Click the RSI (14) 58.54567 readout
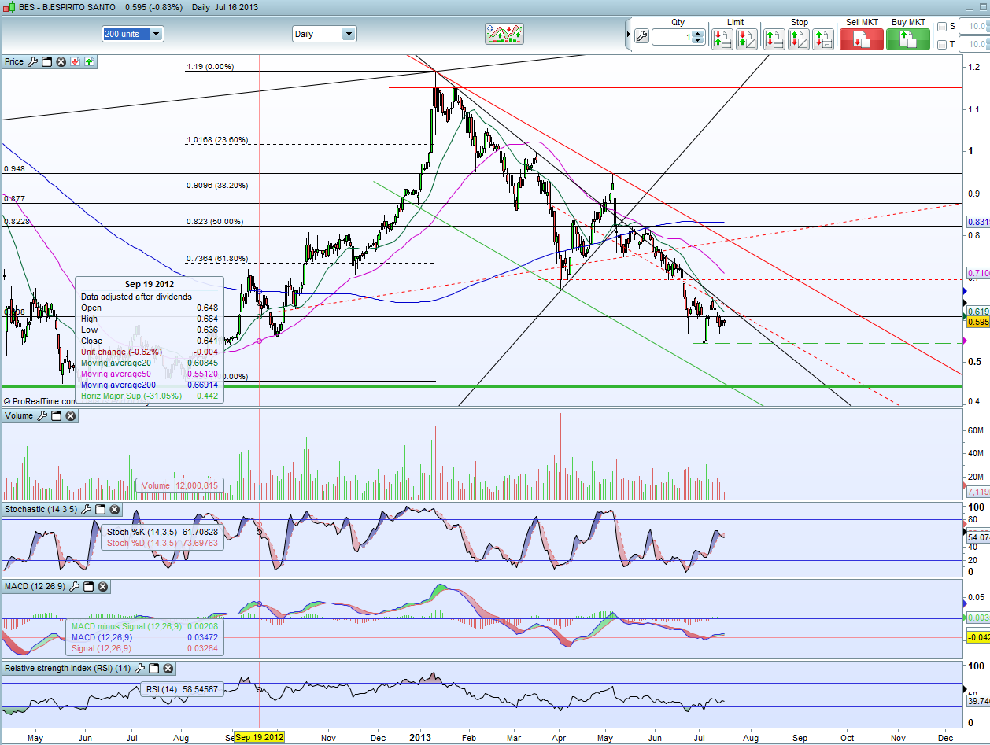990x745 pixels. tap(180, 689)
